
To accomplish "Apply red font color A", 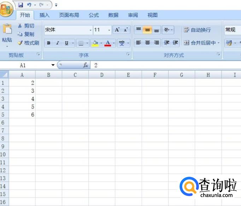I will tap(108, 43).
